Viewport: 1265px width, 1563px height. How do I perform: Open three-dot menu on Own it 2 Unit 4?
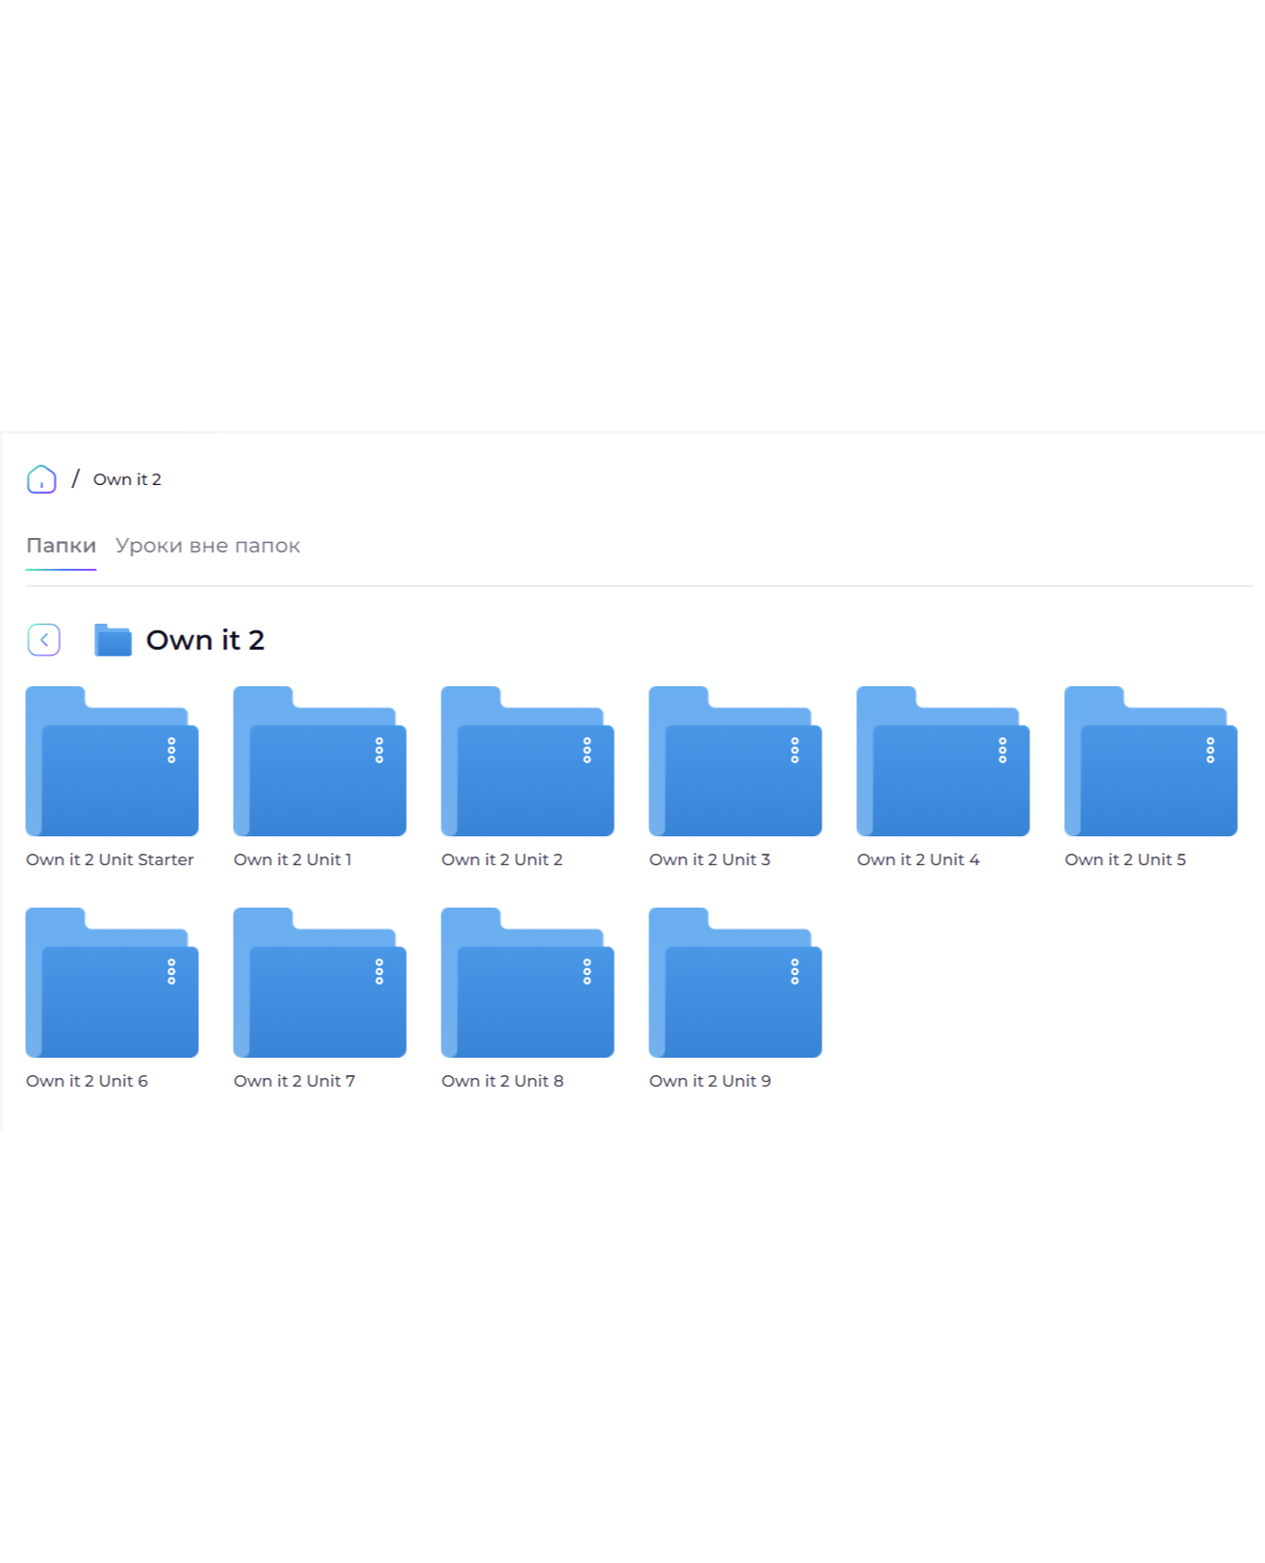click(x=1002, y=751)
